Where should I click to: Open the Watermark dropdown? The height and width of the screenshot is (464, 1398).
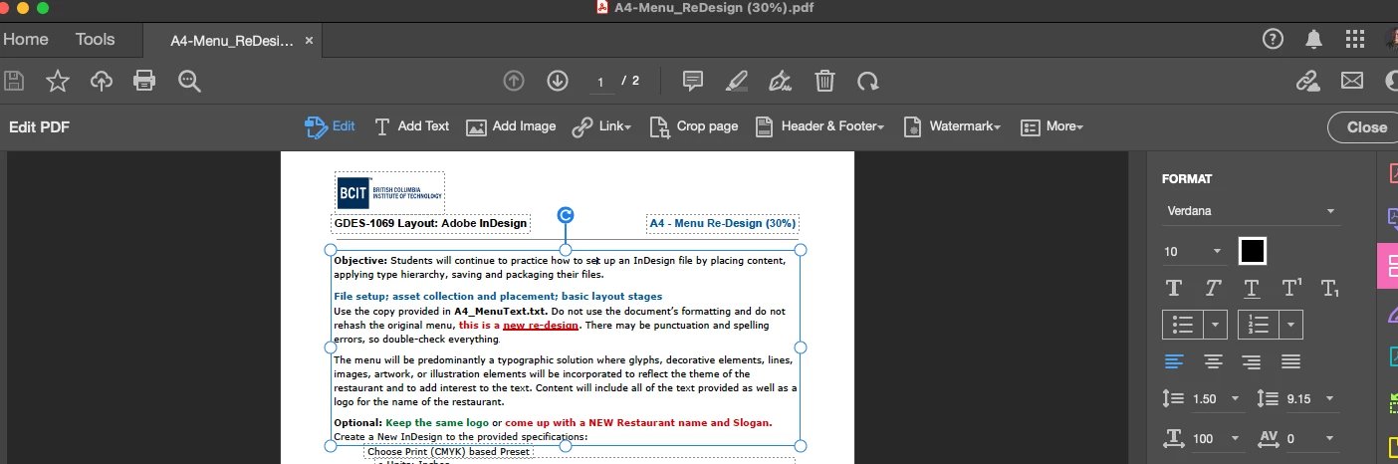[951, 126]
